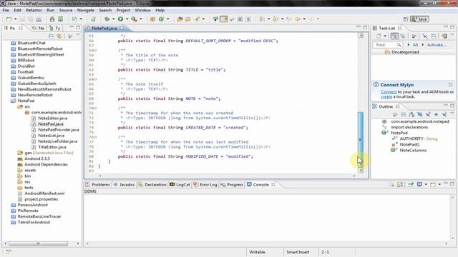This screenshot has height=257, width=458.
Task: Click the green Run button icon
Action: 120,19
